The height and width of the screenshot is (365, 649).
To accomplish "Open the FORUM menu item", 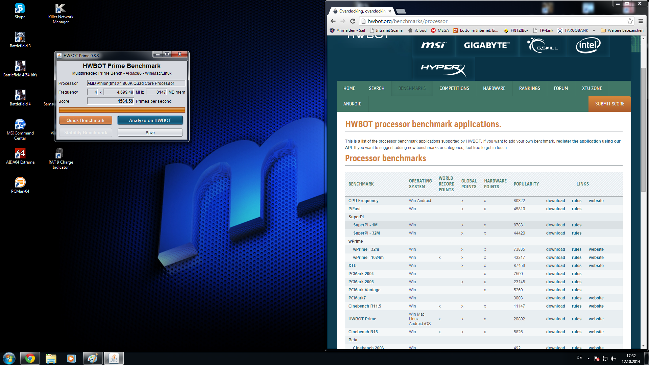I will point(561,88).
